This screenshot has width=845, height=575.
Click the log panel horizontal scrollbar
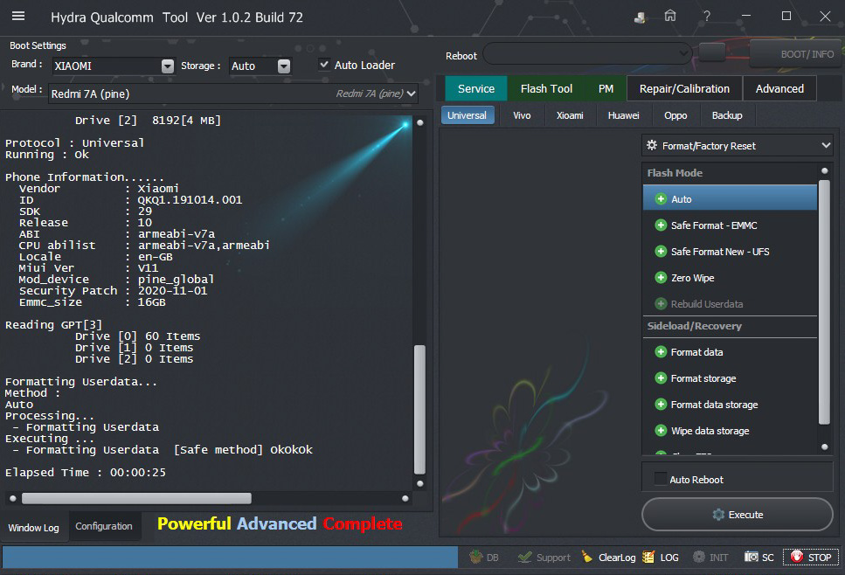(136, 498)
